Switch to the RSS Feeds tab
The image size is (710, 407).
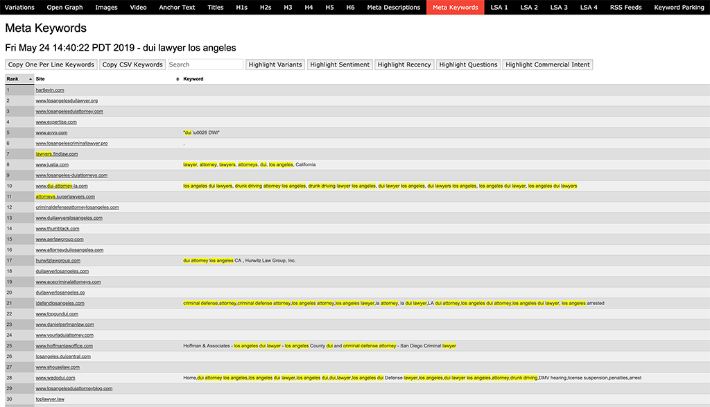click(626, 7)
